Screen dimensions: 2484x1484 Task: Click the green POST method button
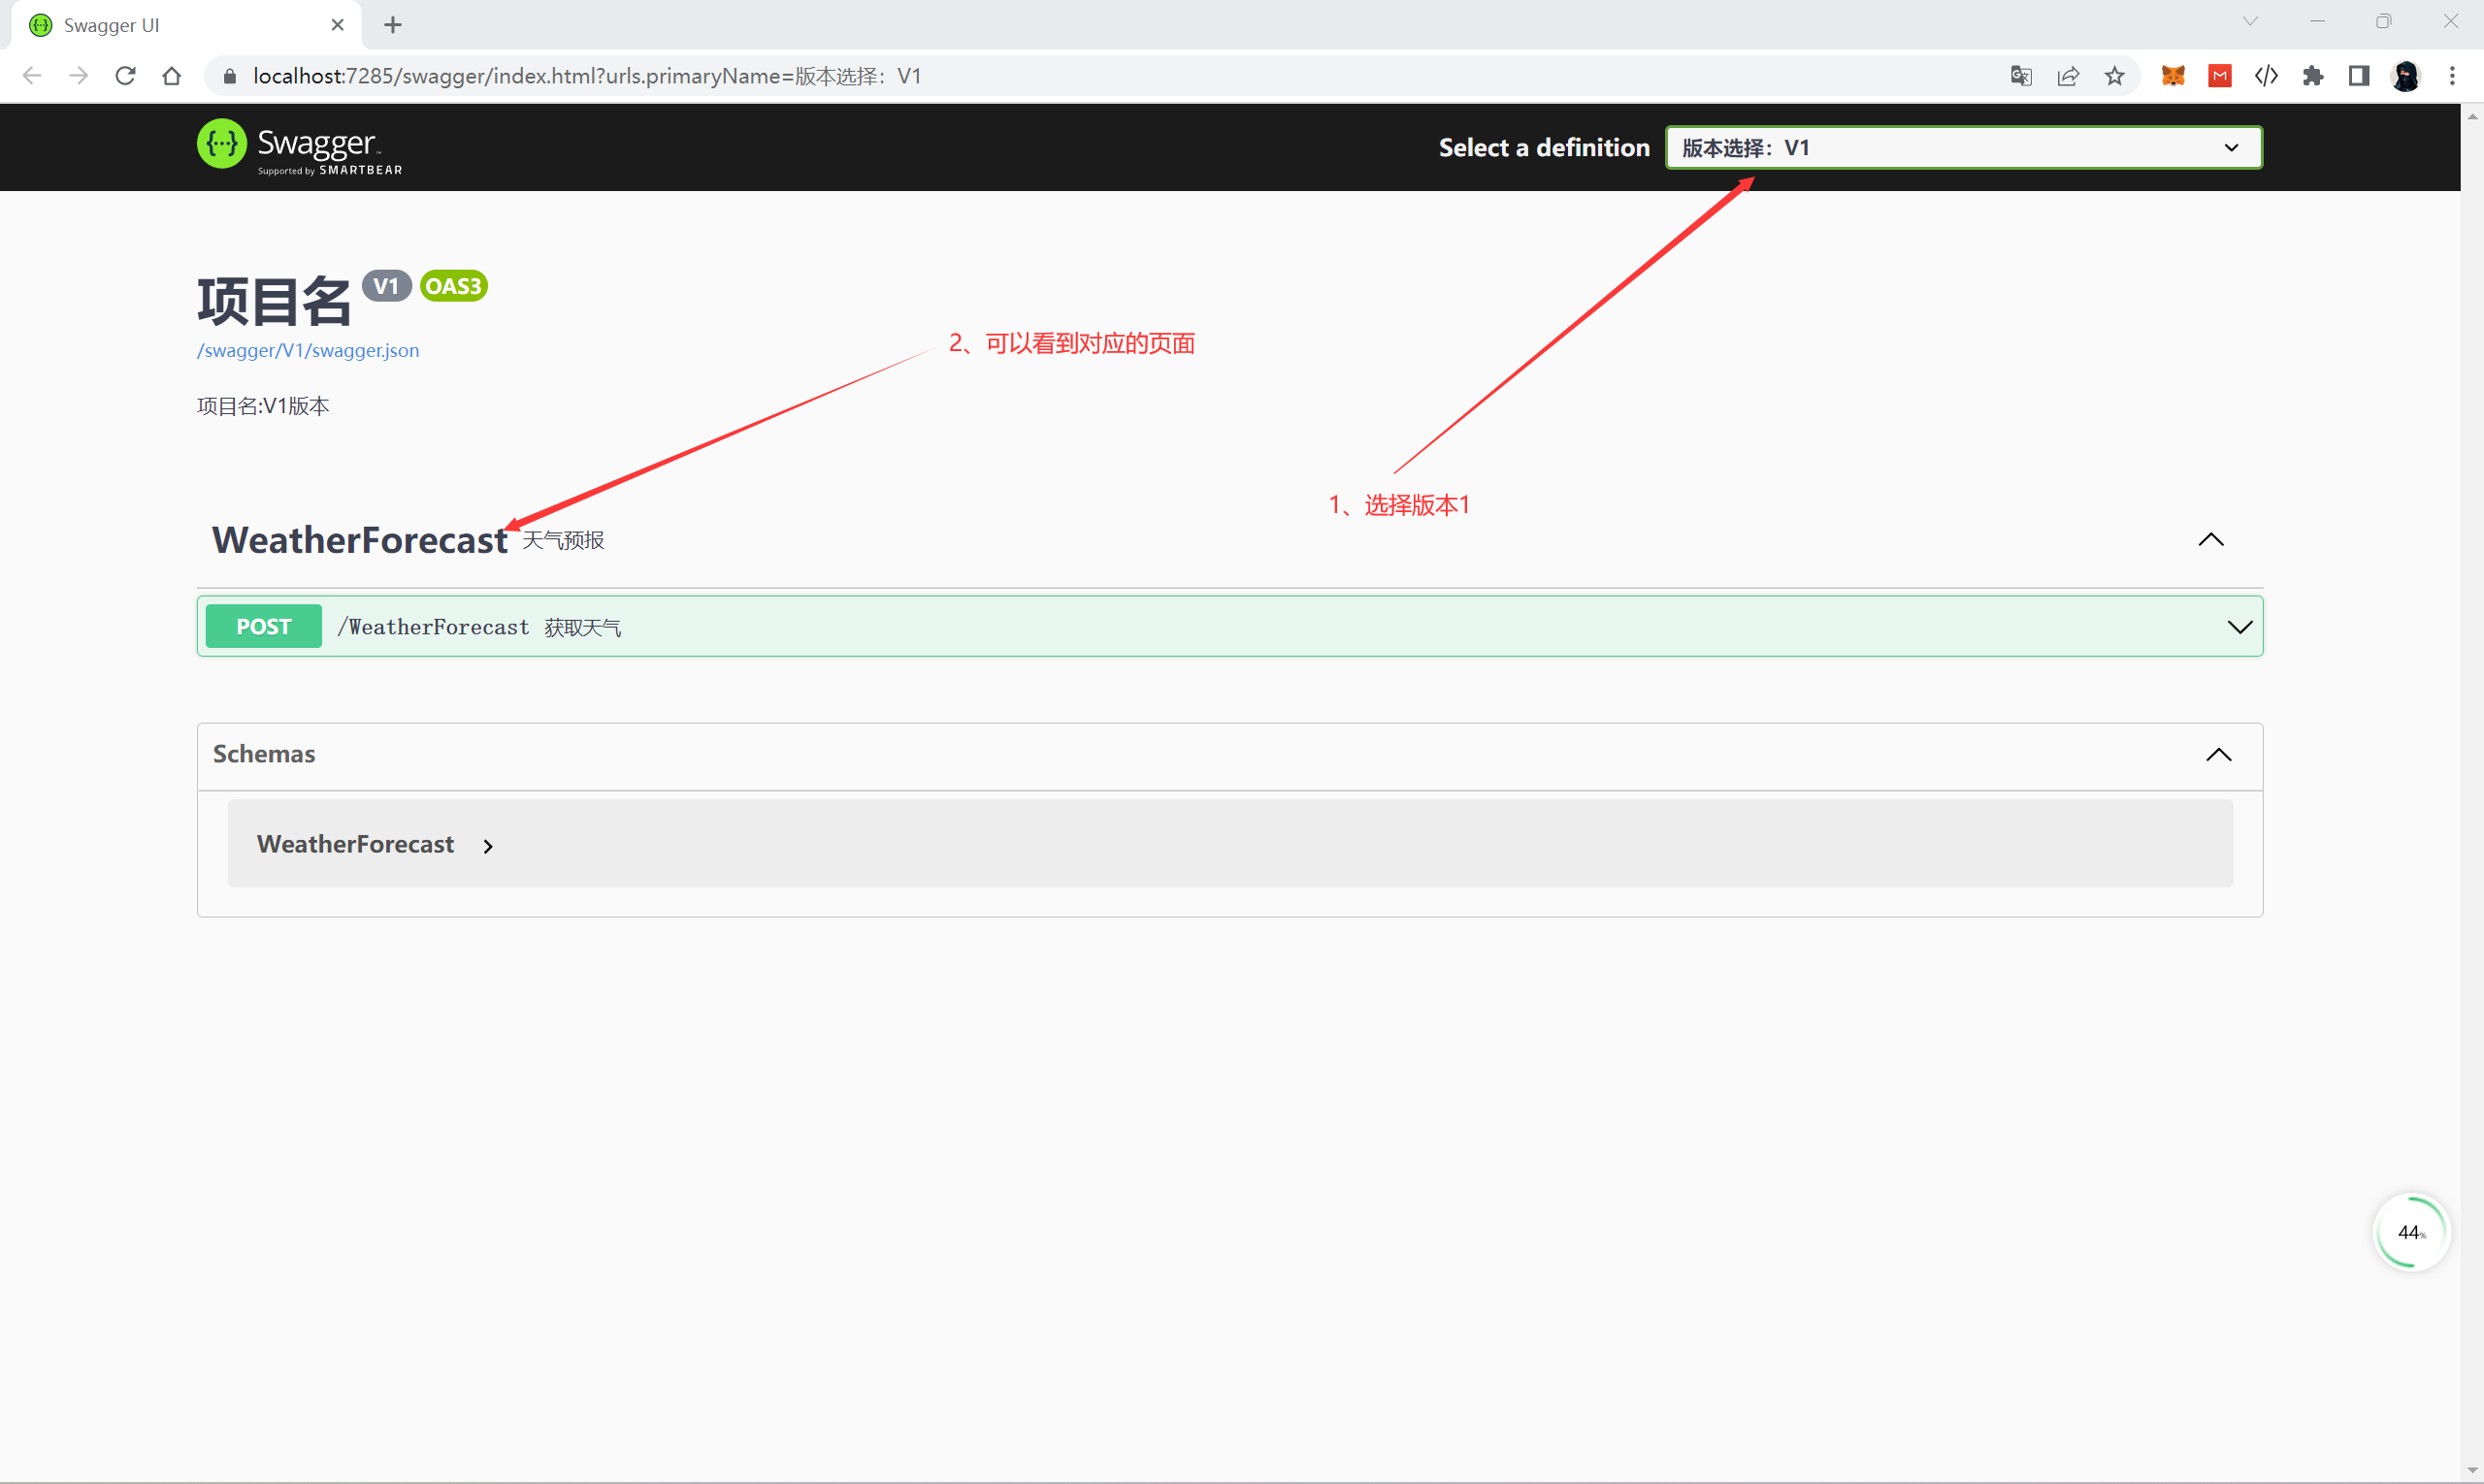(x=263, y=627)
